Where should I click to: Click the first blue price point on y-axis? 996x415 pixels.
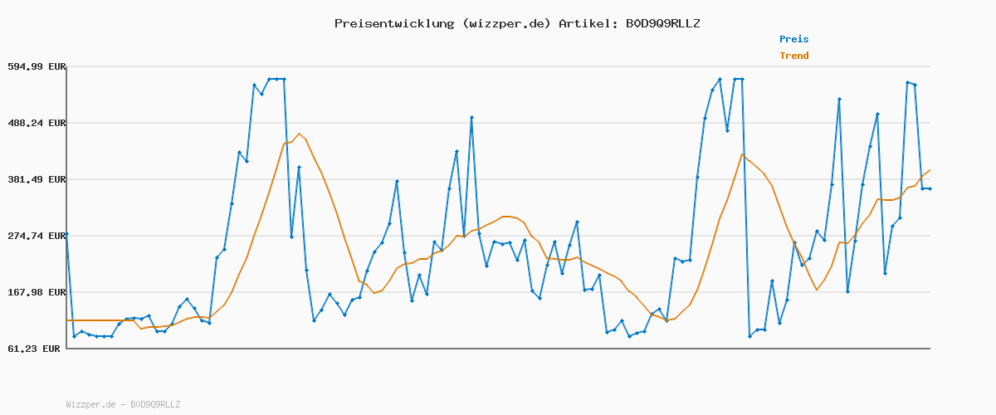66,235
